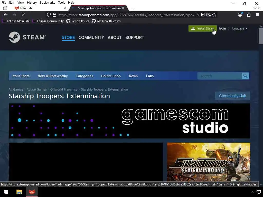Stop loading the page with X button

tap(23, 15)
